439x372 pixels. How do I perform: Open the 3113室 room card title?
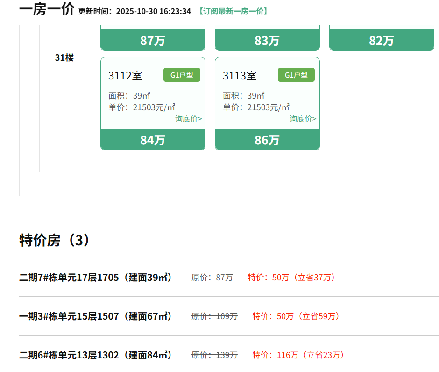pos(240,76)
